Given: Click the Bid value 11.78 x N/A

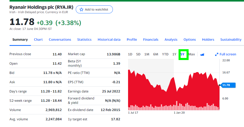Looking at the screenshot, I should click(53, 73).
